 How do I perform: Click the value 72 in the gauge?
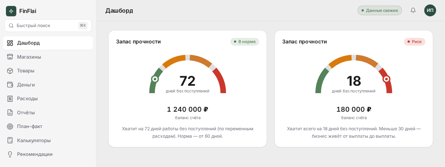[188, 81]
